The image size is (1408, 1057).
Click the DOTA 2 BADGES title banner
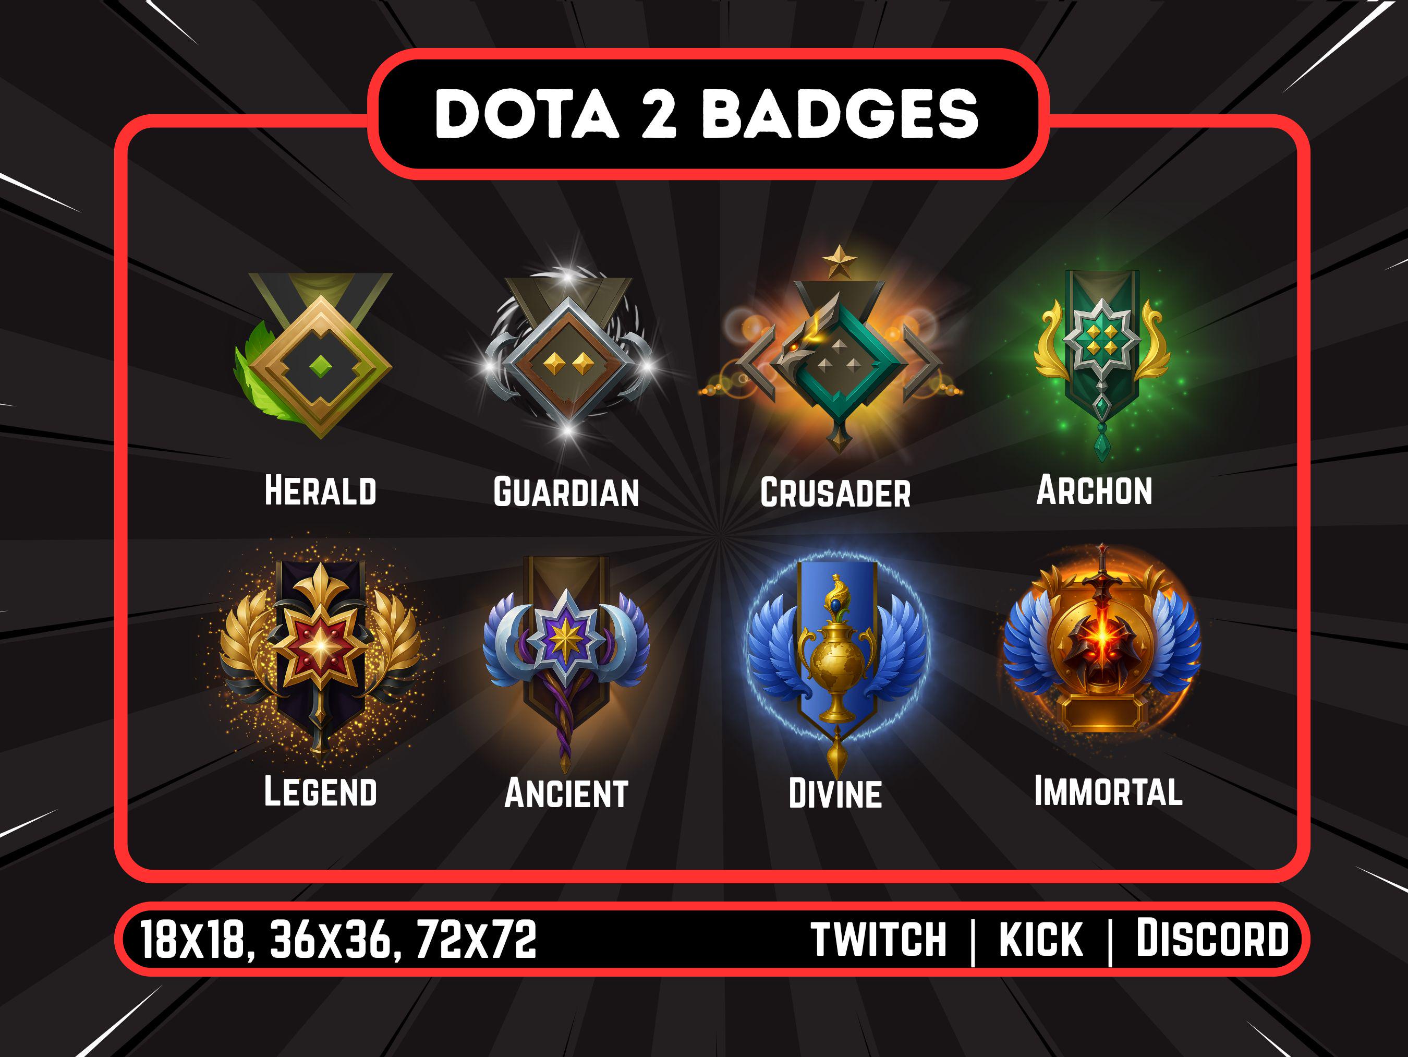(x=707, y=113)
